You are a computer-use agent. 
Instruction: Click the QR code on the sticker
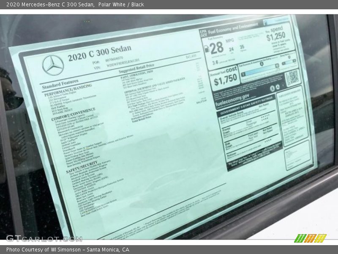point(292,77)
